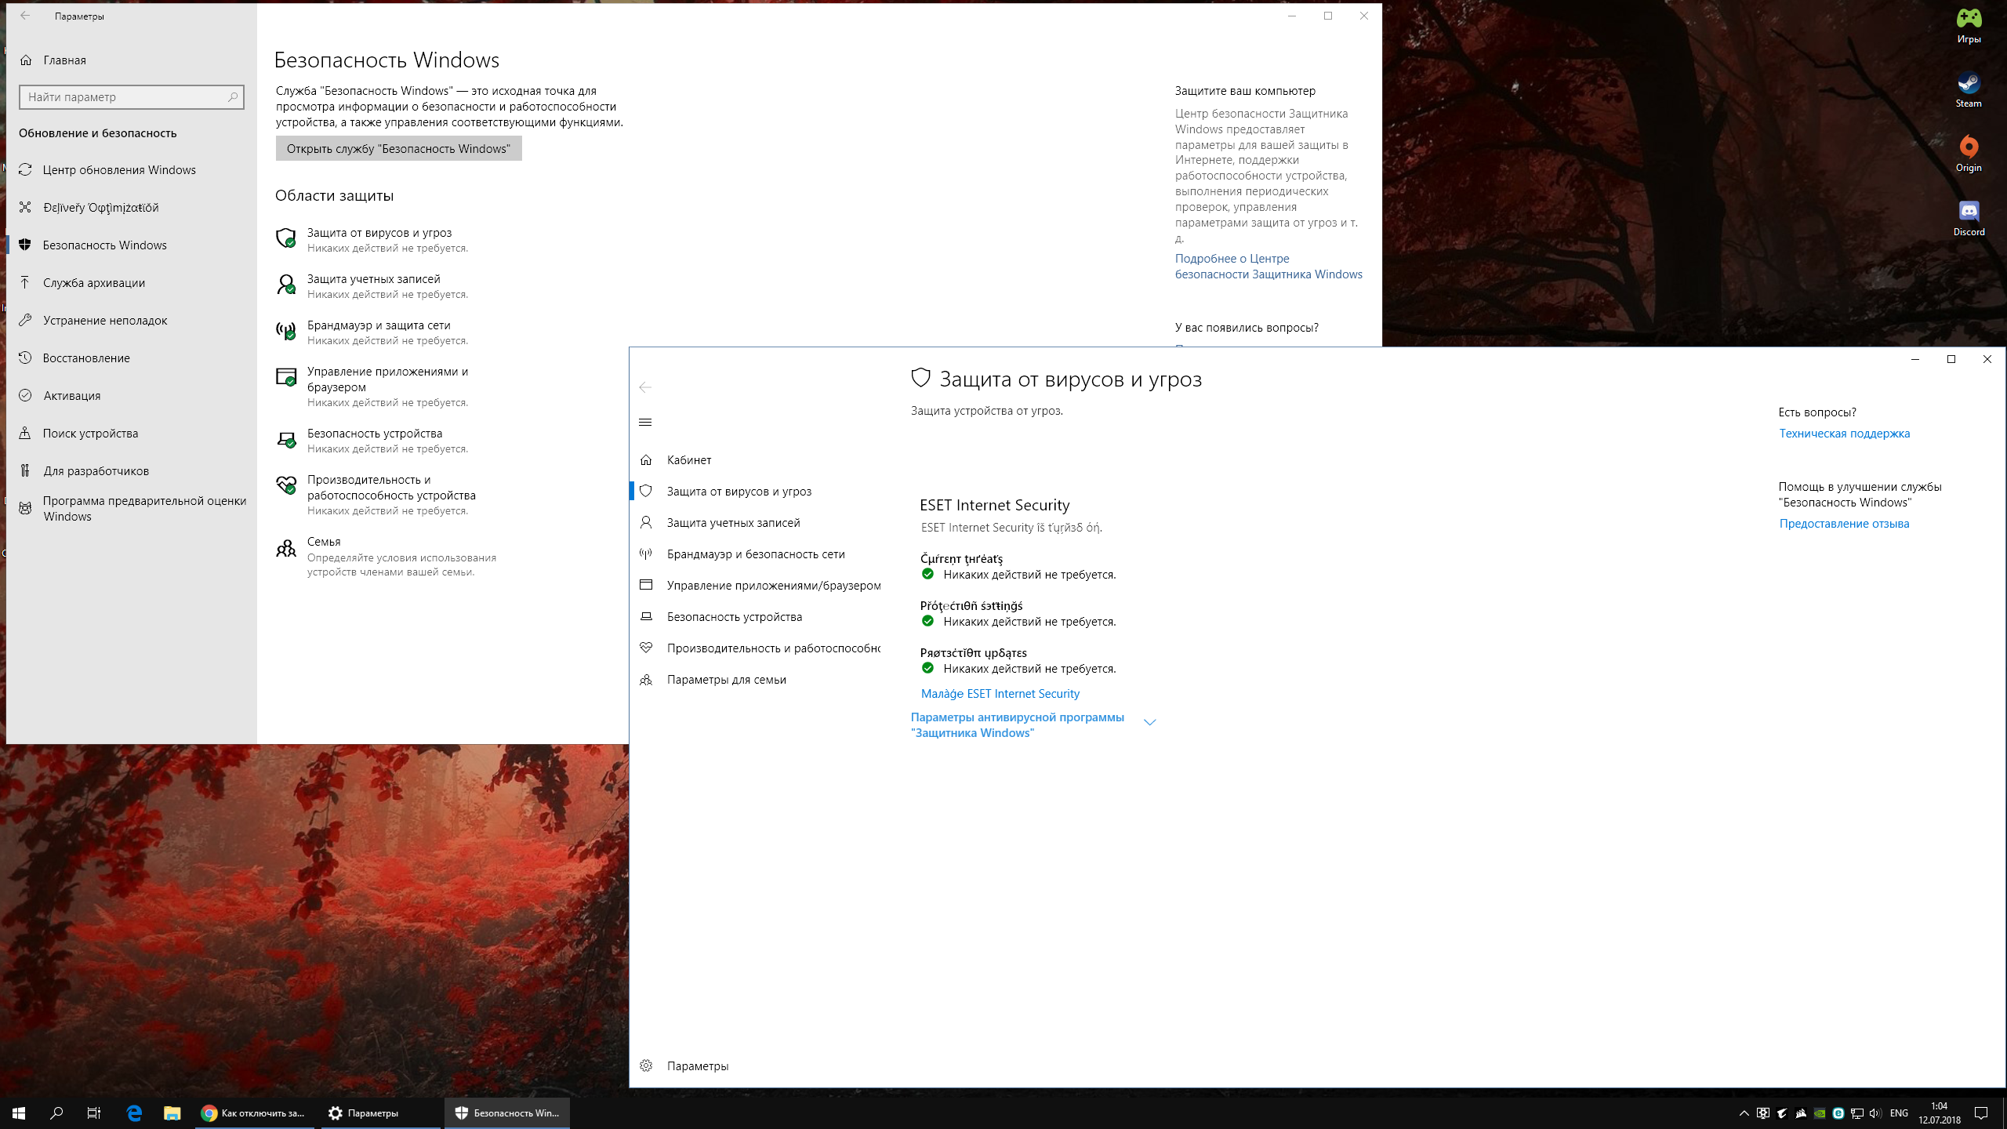Open the Windows Start menu
The width and height of the screenshot is (2007, 1129).
[x=19, y=1113]
